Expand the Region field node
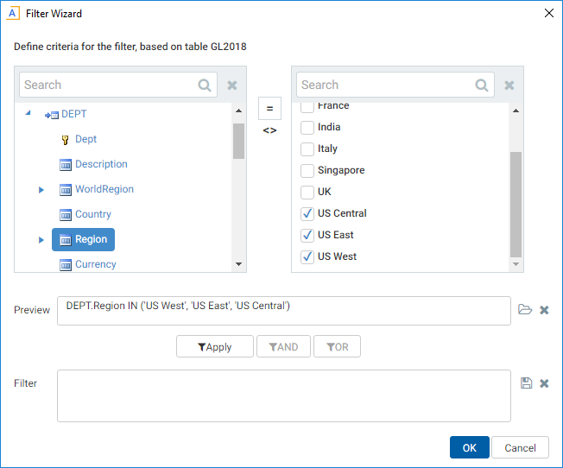The image size is (563, 468). click(x=41, y=239)
